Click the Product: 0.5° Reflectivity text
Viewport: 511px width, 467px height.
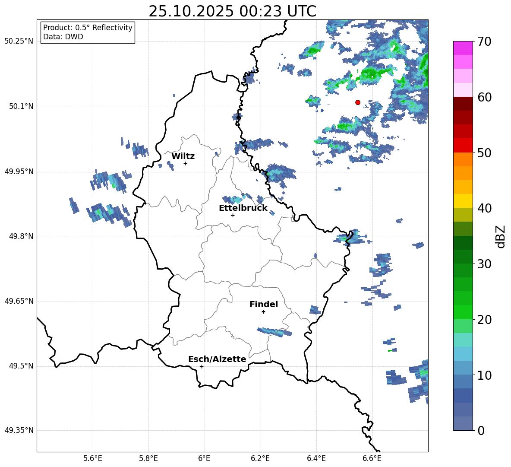click(x=88, y=28)
